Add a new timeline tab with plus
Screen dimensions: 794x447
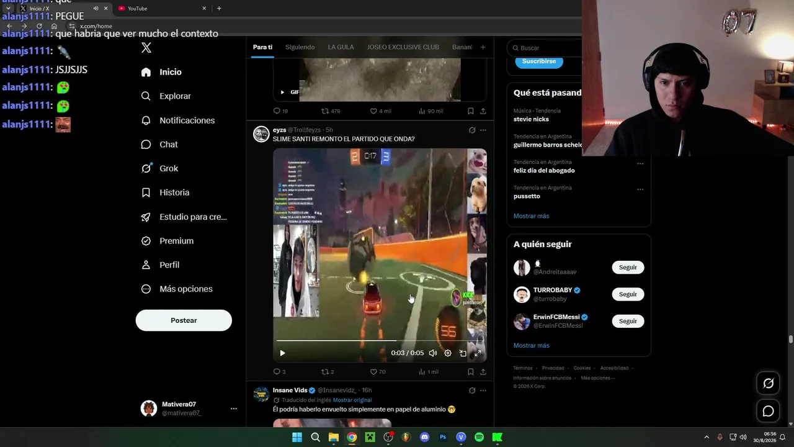tap(483, 47)
